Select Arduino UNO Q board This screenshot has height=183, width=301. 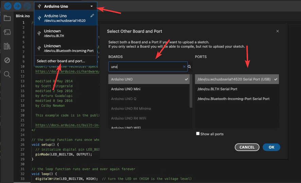pos(149,99)
